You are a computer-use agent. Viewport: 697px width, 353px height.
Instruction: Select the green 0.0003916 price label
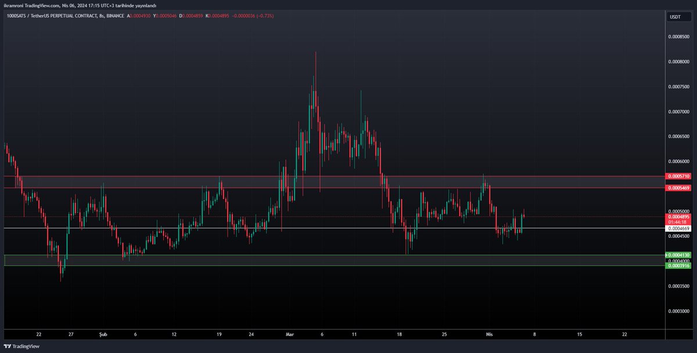[x=678, y=265]
